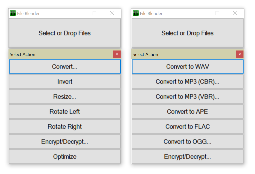Close the left Select Action panel
Image resolution: width=255 pixels, height=174 pixels.
click(117, 54)
